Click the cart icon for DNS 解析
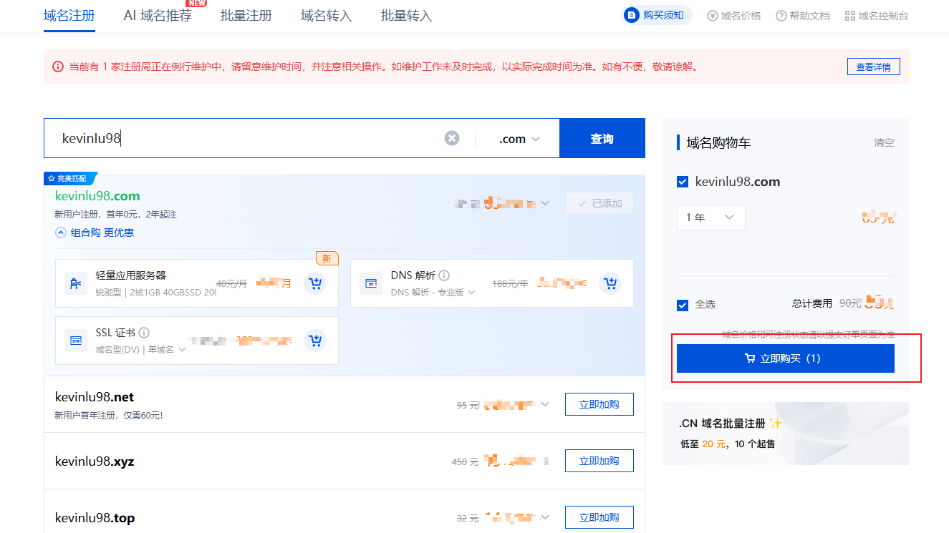The height and width of the screenshot is (533, 949). pos(610,283)
